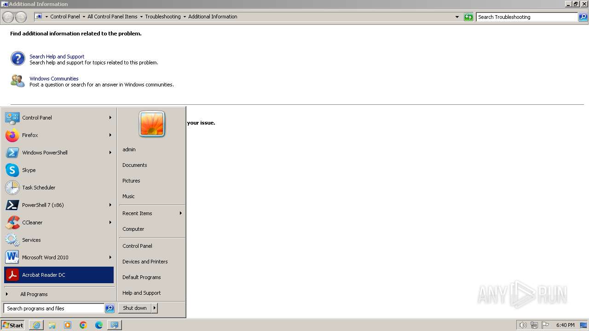Open Help and Support from Start menu
The height and width of the screenshot is (331, 589).
(x=142, y=293)
